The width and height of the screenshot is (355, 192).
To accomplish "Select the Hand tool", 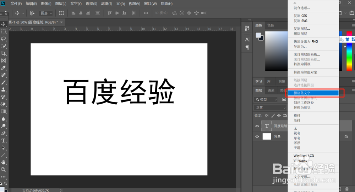I will pos(4,162).
